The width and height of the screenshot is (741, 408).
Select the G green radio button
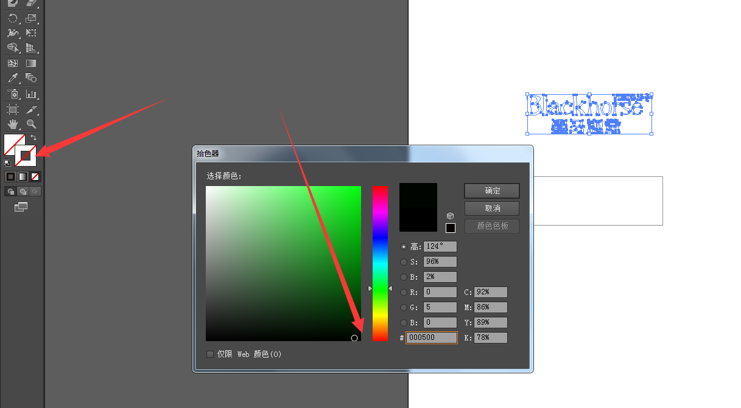point(403,308)
